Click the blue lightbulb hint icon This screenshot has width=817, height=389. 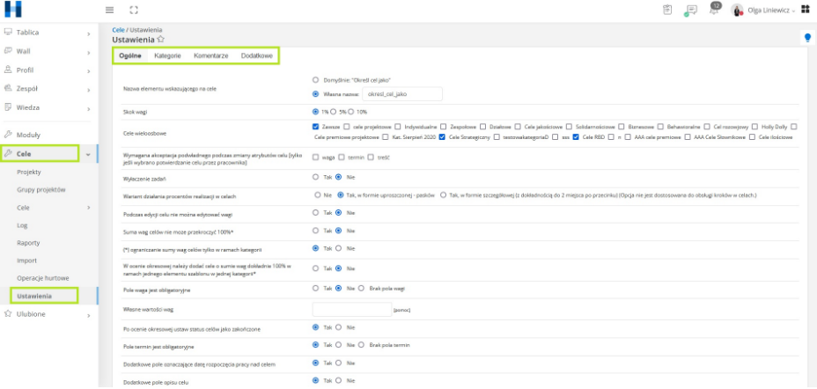tap(806, 37)
